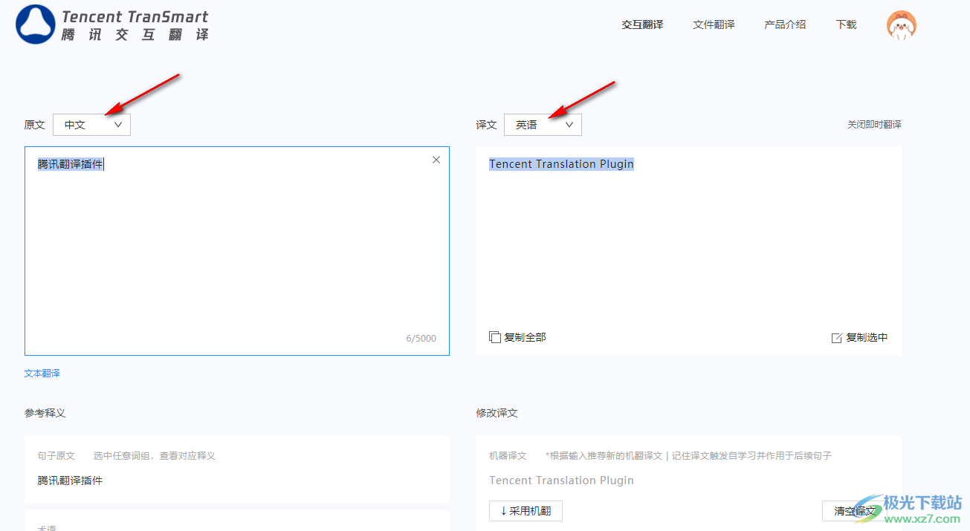Click the 复制选中 edit icon
This screenshot has height=531, width=970.
pos(836,338)
